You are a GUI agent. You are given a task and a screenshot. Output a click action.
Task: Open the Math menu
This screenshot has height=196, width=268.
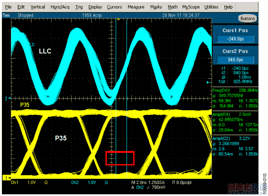[173, 7]
